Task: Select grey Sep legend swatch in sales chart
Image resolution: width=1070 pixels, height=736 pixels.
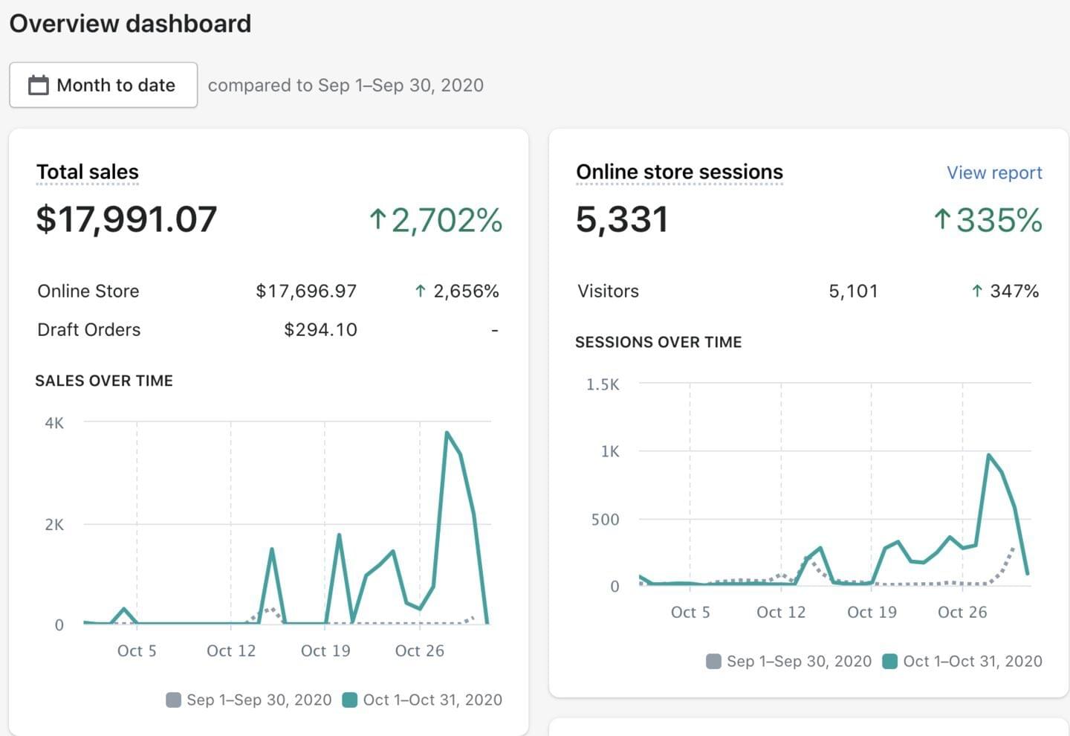Action: [x=173, y=700]
